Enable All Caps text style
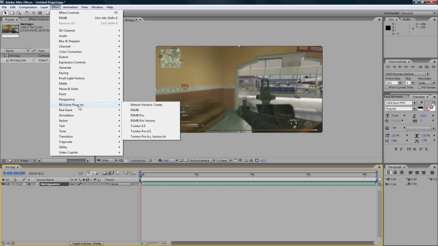Screen dimensions: 438x246 pyautogui.click(x=409, y=149)
